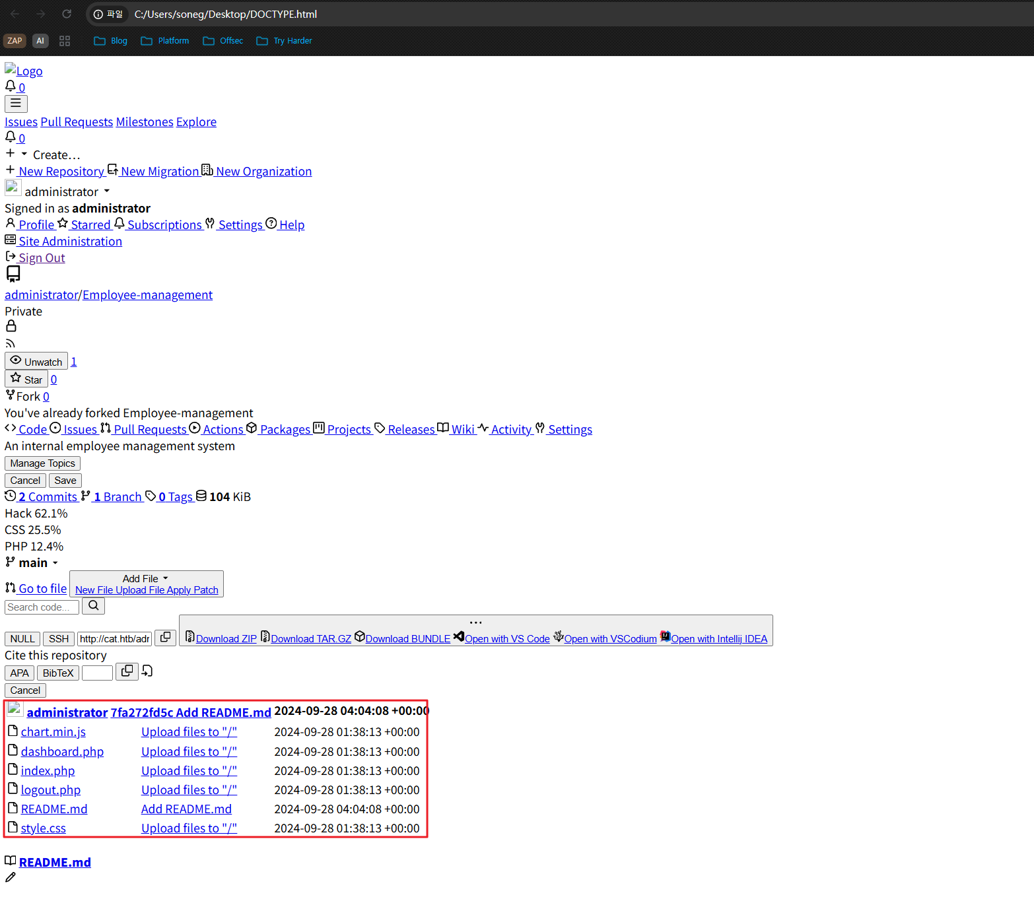Image resolution: width=1034 pixels, height=905 pixels.
Task: Click the Download ZIP link
Action: (x=226, y=639)
